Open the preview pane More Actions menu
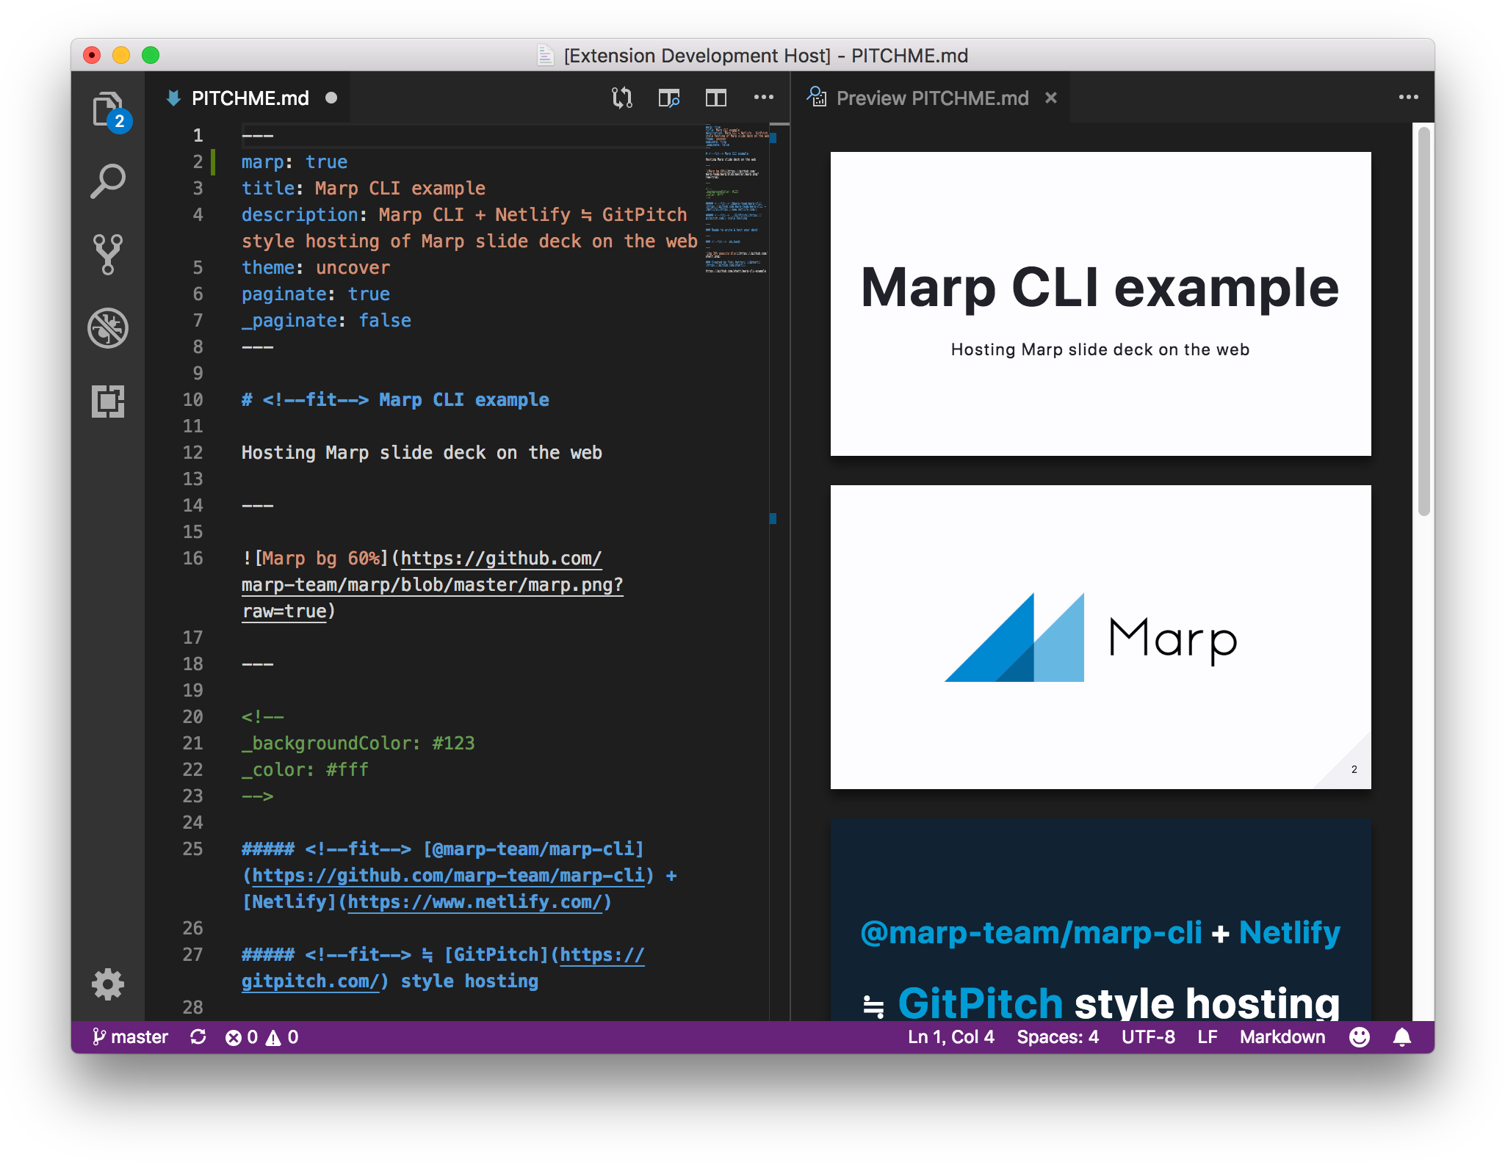 tap(1408, 98)
